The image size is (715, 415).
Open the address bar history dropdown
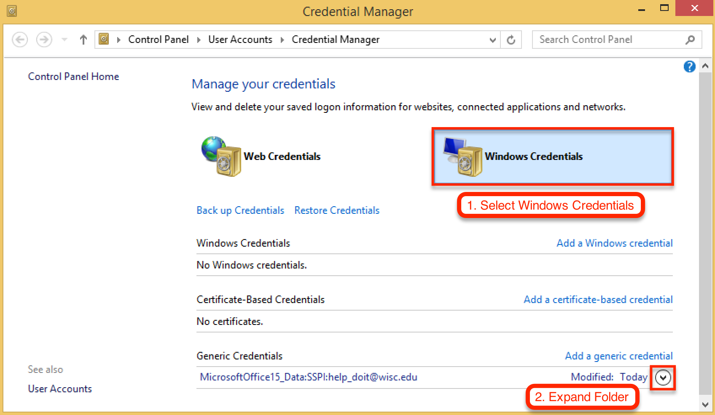tap(492, 40)
